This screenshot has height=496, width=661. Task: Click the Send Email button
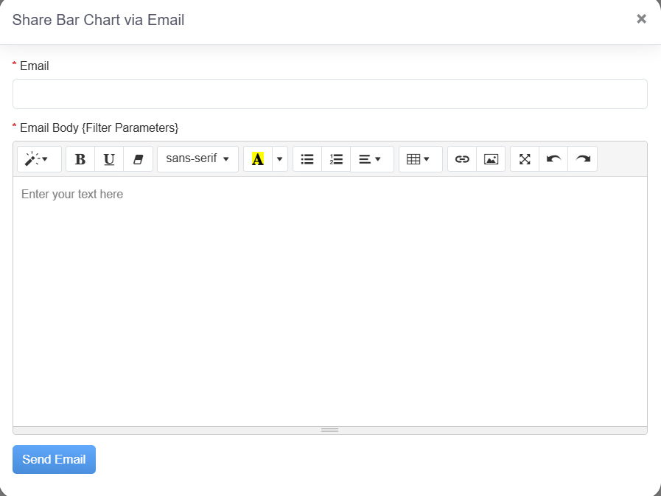click(x=54, y=459)
